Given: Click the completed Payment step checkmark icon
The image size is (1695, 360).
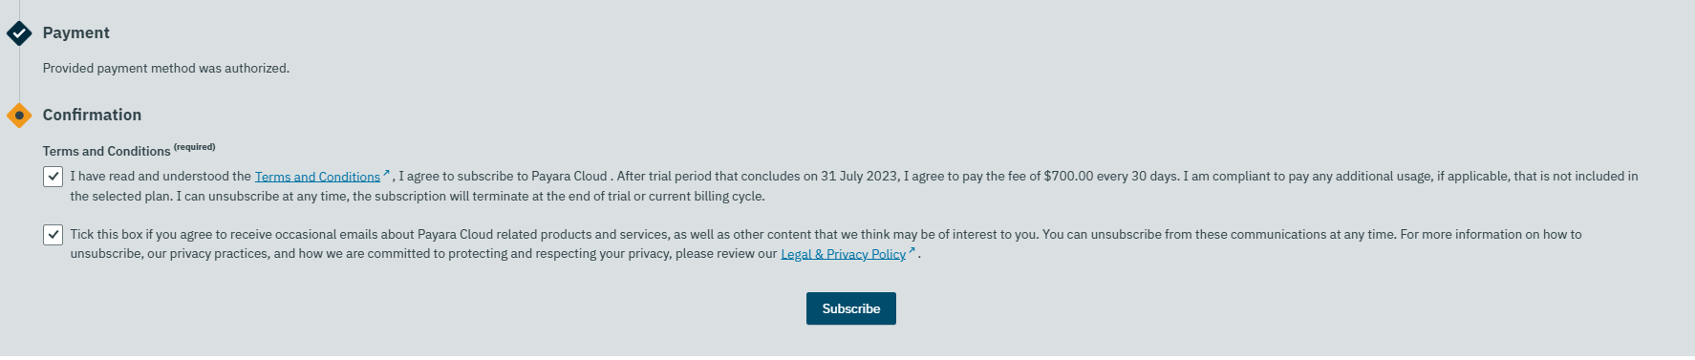Looking at the screenshot, I should (x=19, y=33).
